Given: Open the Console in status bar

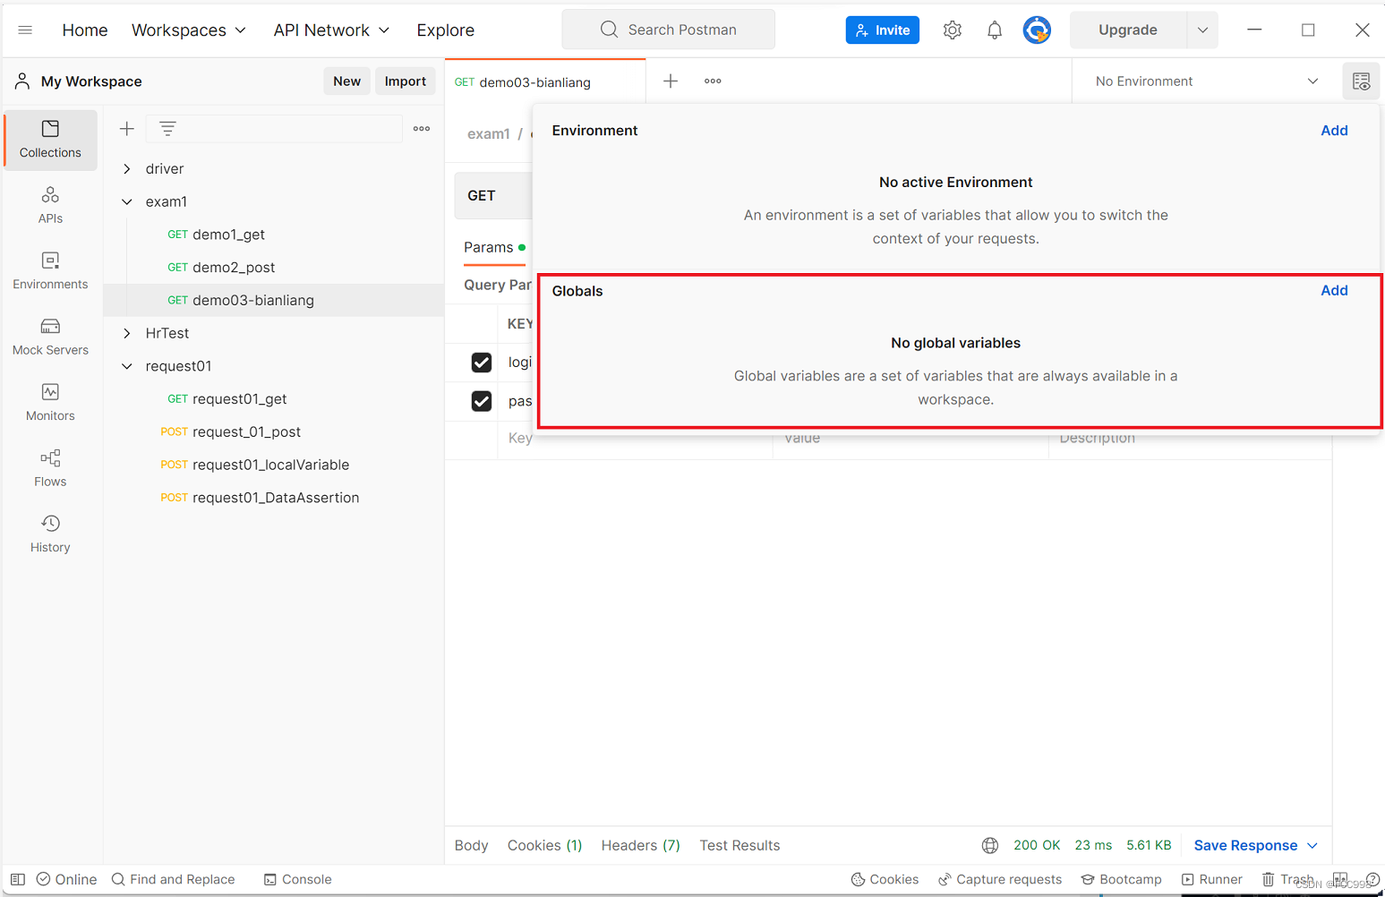Looking at the screenshot, I should [x=298, y=879].
